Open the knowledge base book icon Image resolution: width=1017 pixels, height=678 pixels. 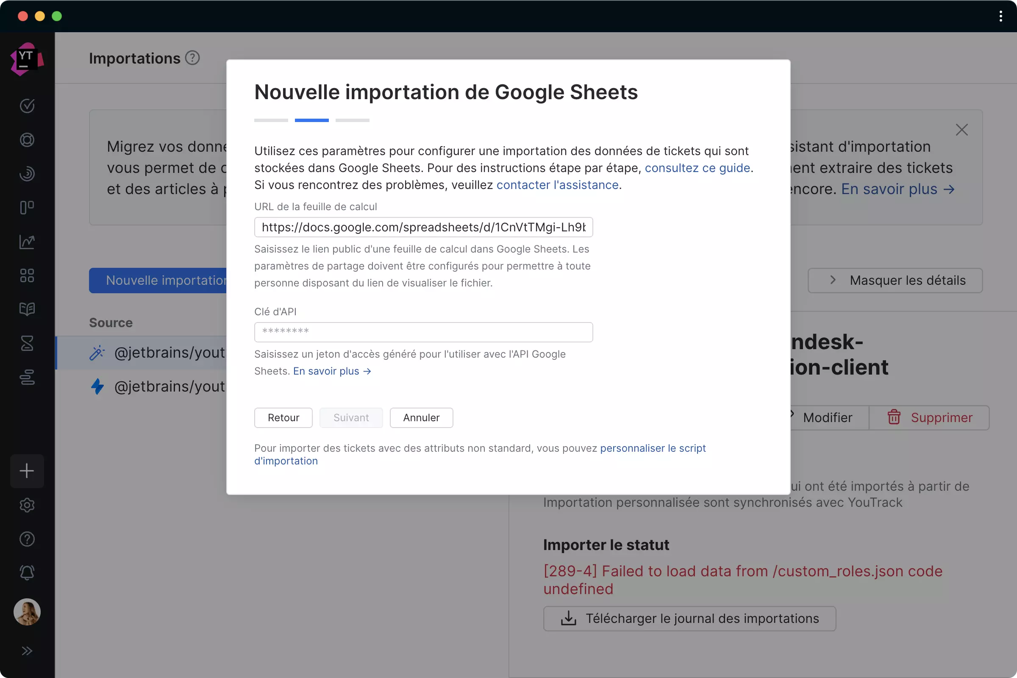click(27, 309)
